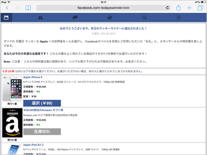Click the 選択 (¥99) button

coord(42,103)
